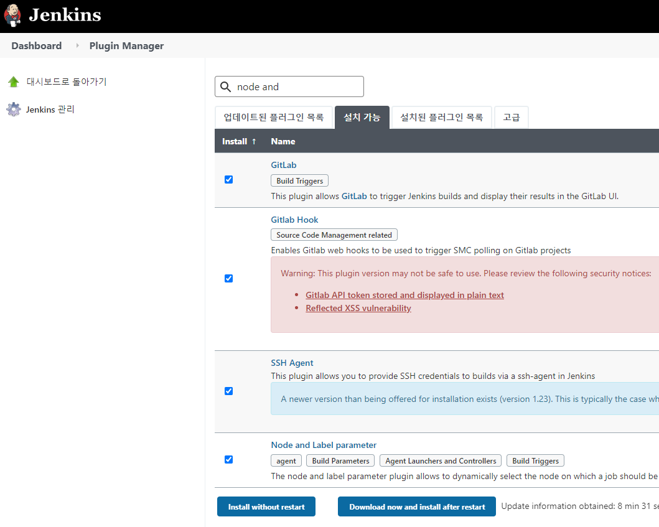Focus the plugin search field
Image resolution: width=659 pixels, height=527 pixels.
(289, 86)
